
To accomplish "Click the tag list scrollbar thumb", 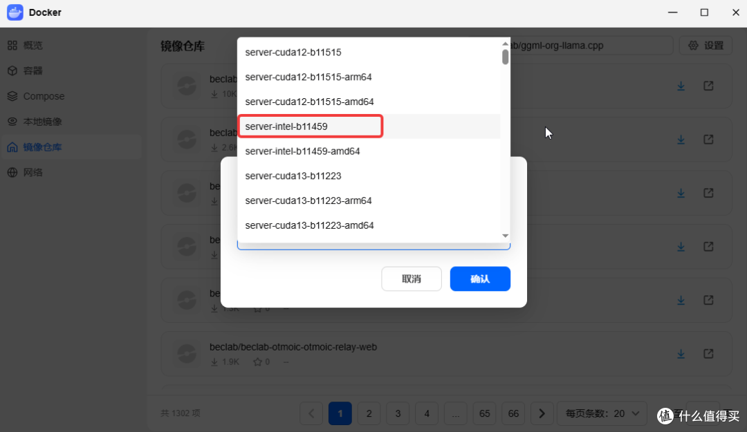I will point(505,57).
